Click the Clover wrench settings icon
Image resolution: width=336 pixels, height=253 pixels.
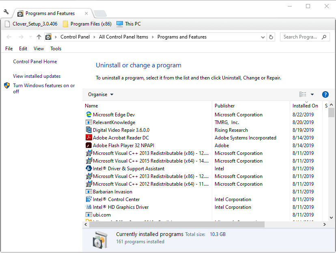(6, 12)
